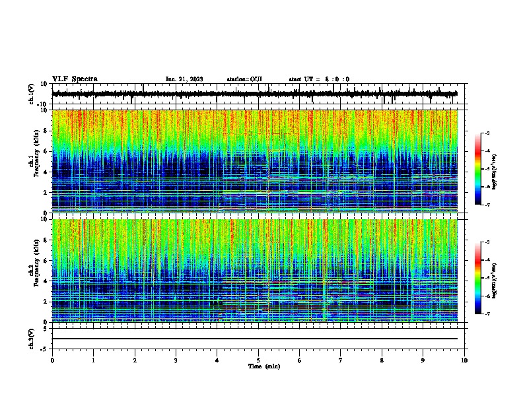The width and height of the screenshot is (523, 404).
Task: Click inside the ch.1 spectrogram plot
Action: (x=255, y=161)
